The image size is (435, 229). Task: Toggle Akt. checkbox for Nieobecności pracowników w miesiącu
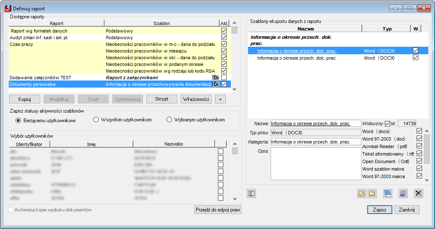(x=224, y=50)
